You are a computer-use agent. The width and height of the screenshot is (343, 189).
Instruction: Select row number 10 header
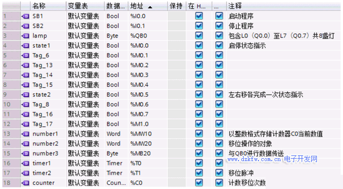click(x=11, y=104)
